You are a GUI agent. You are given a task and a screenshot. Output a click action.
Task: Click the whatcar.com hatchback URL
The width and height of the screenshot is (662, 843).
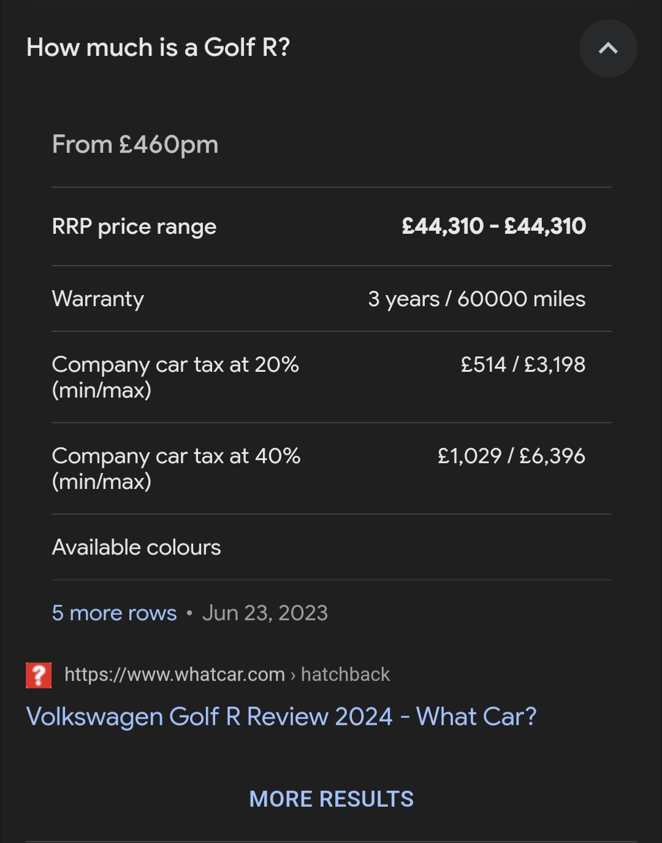coord(175,674)
